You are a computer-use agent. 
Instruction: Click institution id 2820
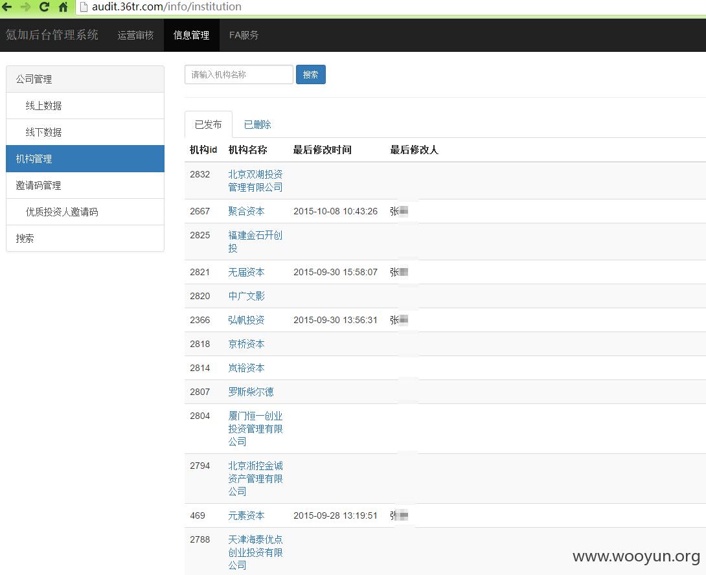[200, 296]
